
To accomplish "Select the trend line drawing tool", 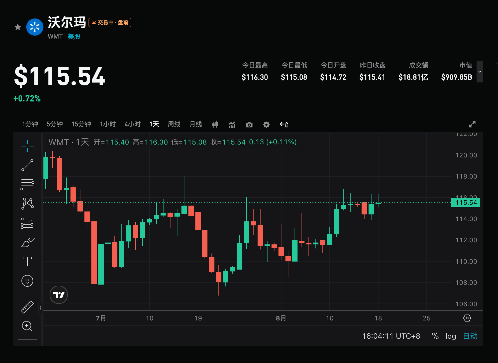I will tap(27, 165).
